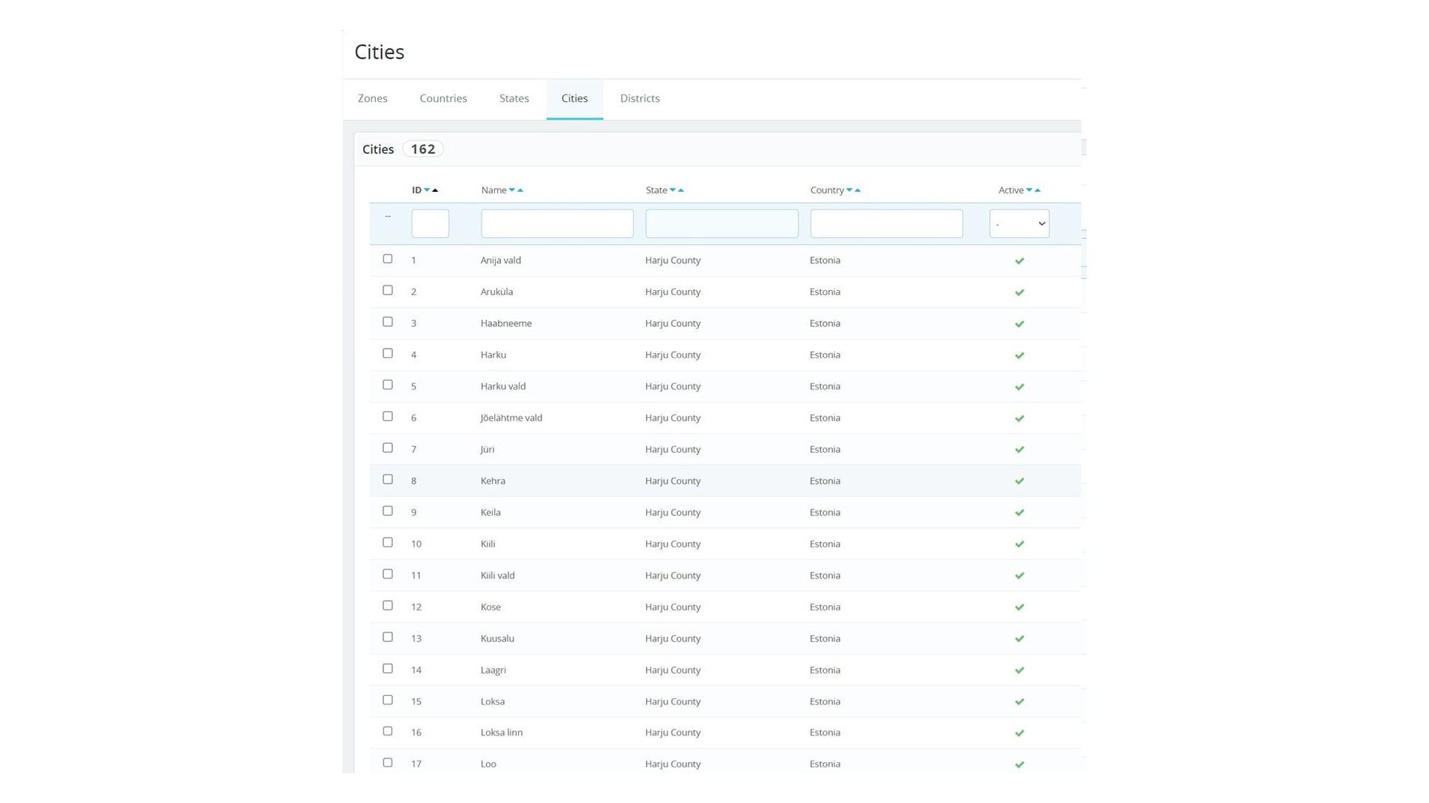Switch to the Countries tab

(443, 99)
